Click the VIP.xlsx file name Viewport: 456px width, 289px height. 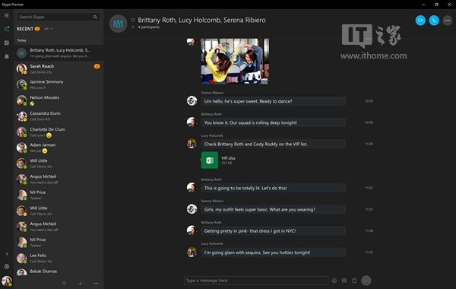228,158
